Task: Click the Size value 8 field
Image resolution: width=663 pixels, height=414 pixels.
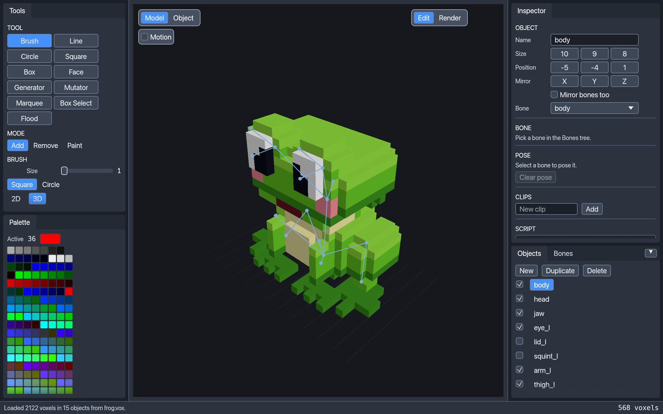Action: [624, 54]
